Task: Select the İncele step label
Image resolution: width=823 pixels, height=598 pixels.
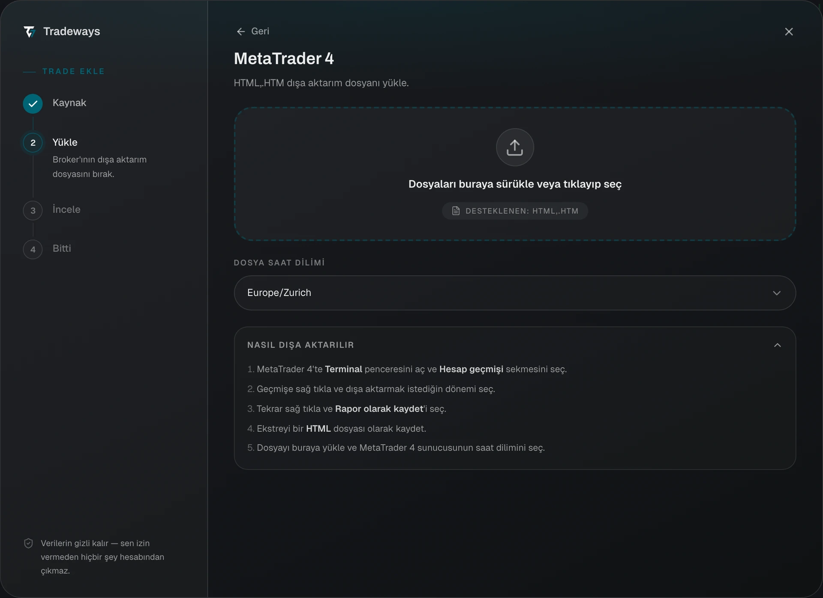Action: point(66,209)
